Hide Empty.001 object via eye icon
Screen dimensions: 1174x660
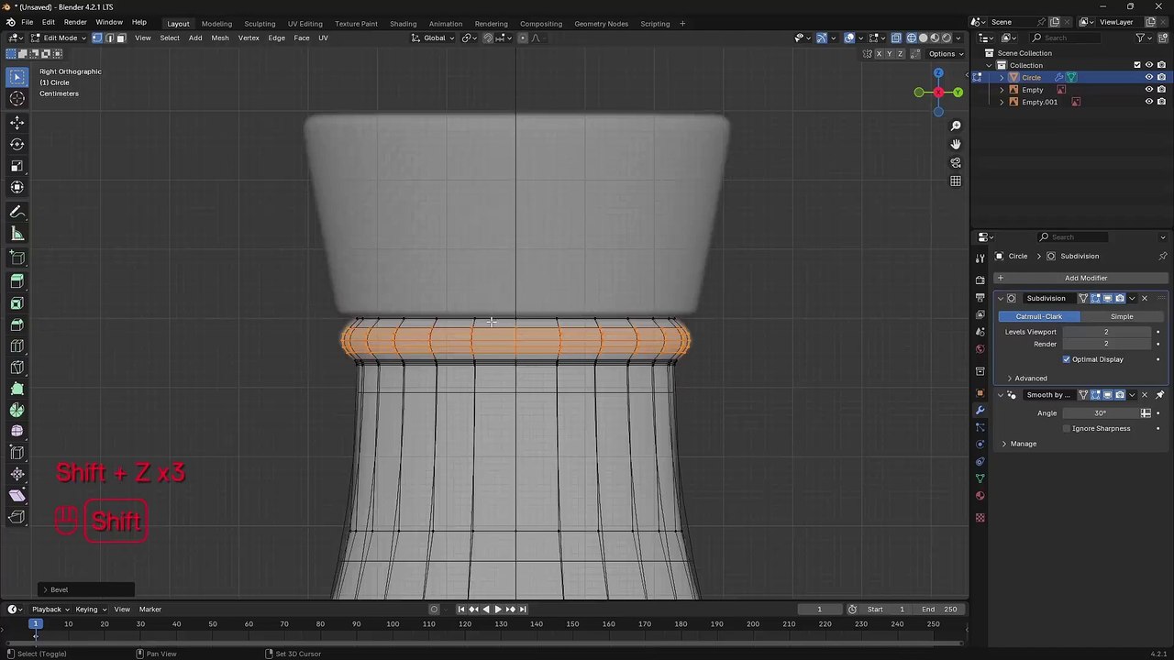pos(1148,102)
